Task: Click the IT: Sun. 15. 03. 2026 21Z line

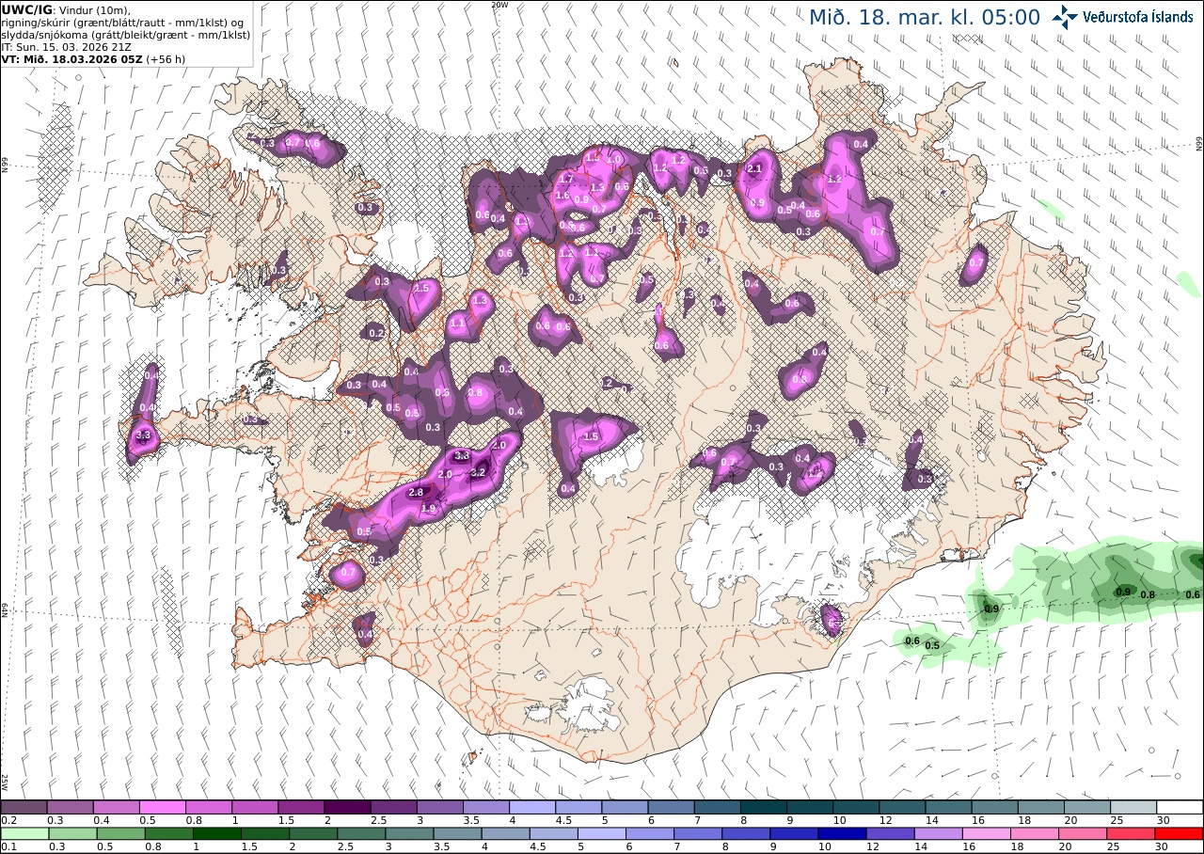Action: [x=65, y=46]
